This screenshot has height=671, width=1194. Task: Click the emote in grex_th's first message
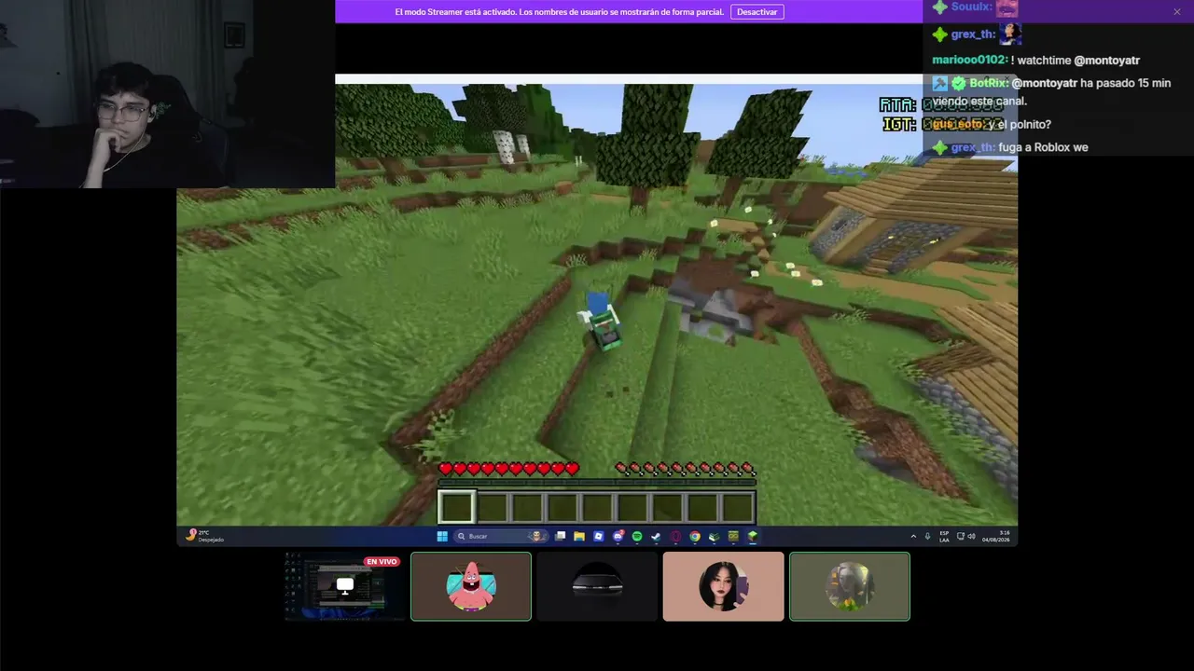1010,34
